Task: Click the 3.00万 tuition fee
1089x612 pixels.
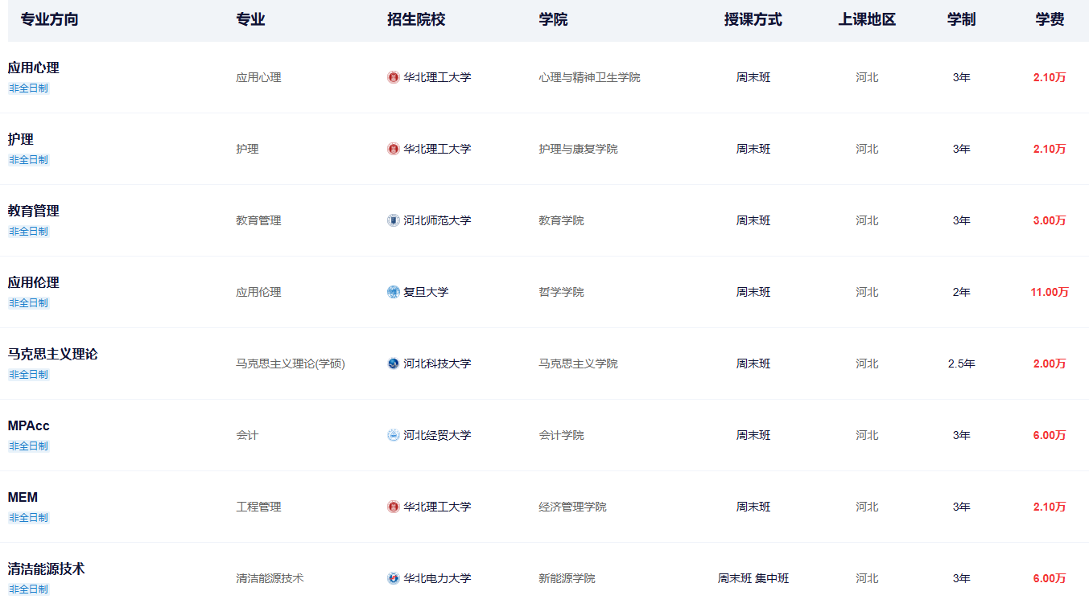Action: pyautogui.click(x=1050, y=220)
